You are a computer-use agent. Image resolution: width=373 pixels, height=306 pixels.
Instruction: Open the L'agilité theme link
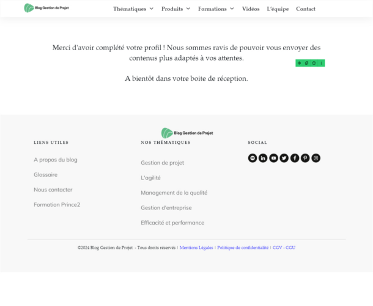click(x=150, y=178)
